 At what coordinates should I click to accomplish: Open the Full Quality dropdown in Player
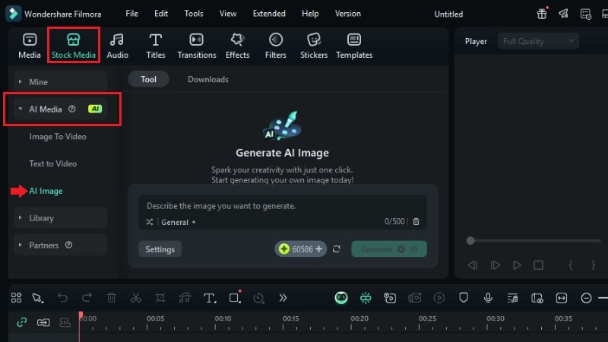[538, 41]
